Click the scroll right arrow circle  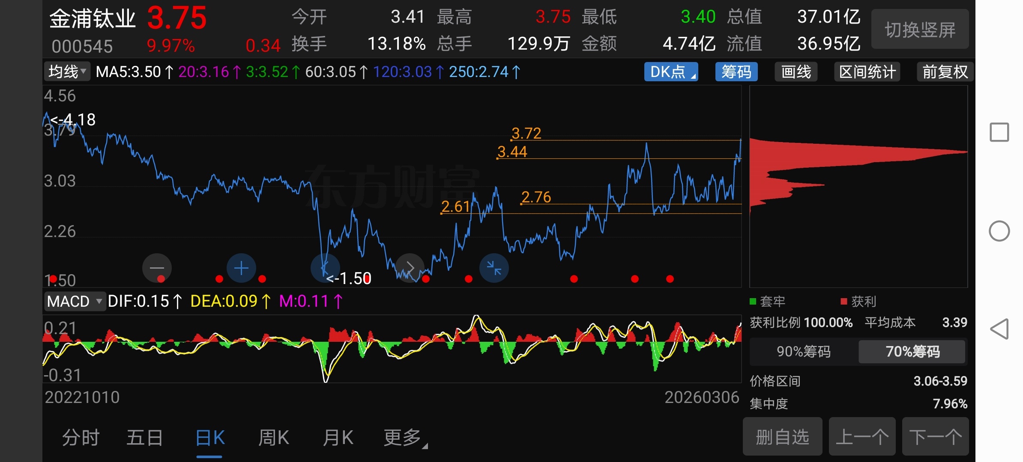pos(410,268)
